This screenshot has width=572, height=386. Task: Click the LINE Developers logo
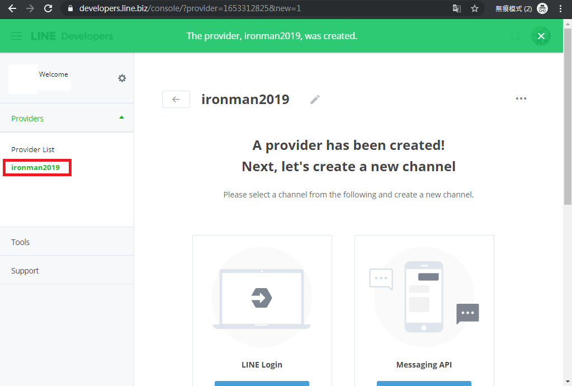72,36
